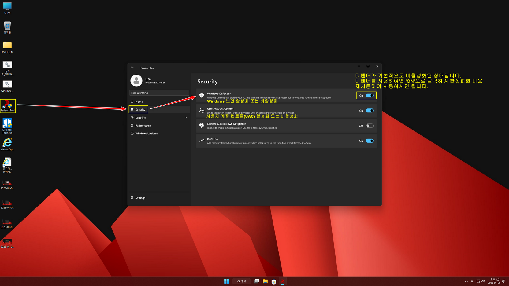
Task: Disable the Intel TSX toggle
Action: 370,141
